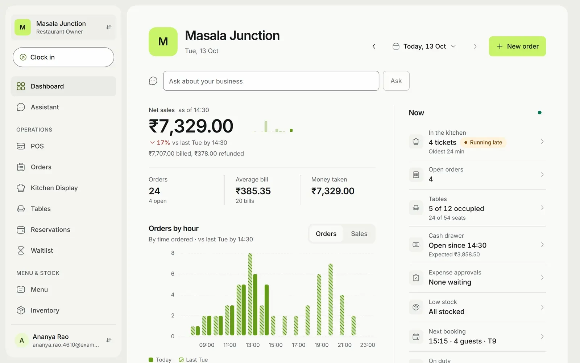Click the Expense approvals clipboard icon
The width and height of the screenshot is (580, 363).
pos(416,278)
